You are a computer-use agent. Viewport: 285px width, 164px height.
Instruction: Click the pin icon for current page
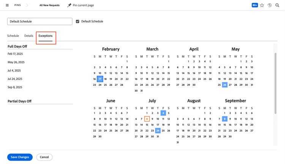[69, 5]
